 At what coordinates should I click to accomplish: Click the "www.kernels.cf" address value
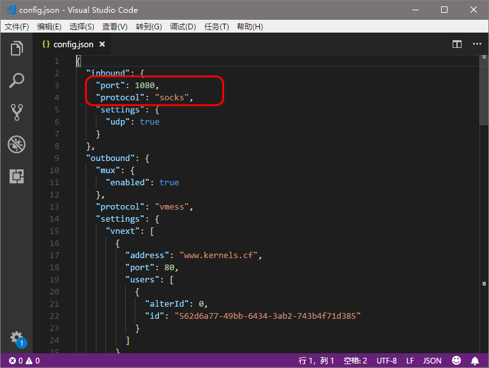tap(218, 256)
